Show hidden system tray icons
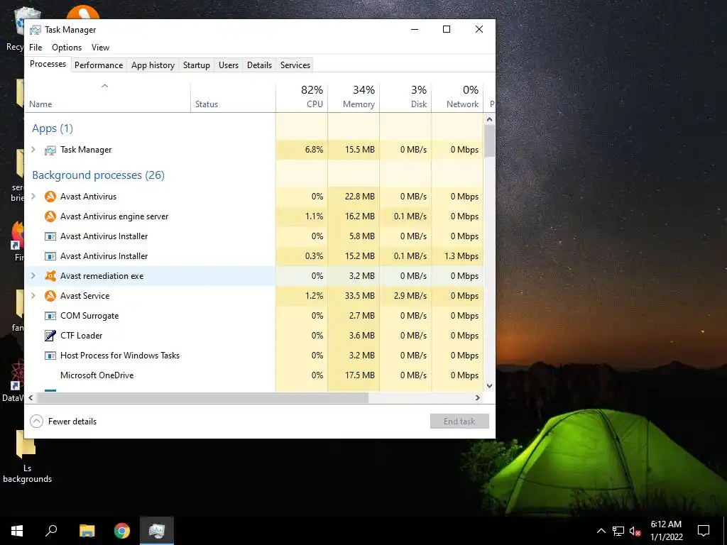The width and height of the screenshot is (727, 545). (x=601, y=531)
